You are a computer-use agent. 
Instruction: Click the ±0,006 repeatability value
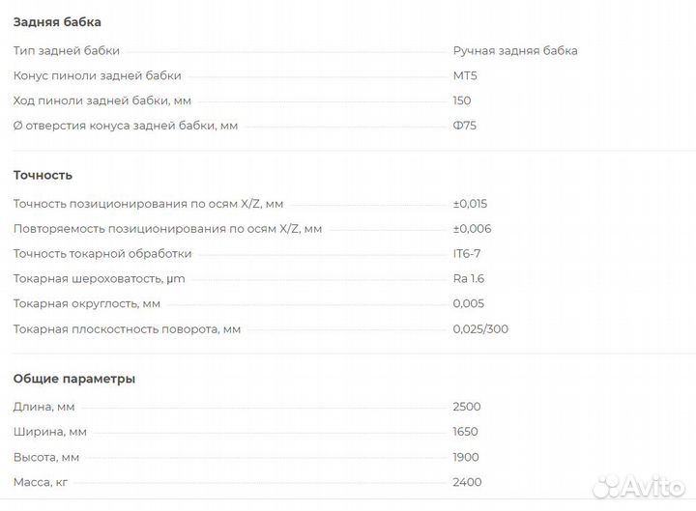(x=472, y=229)
